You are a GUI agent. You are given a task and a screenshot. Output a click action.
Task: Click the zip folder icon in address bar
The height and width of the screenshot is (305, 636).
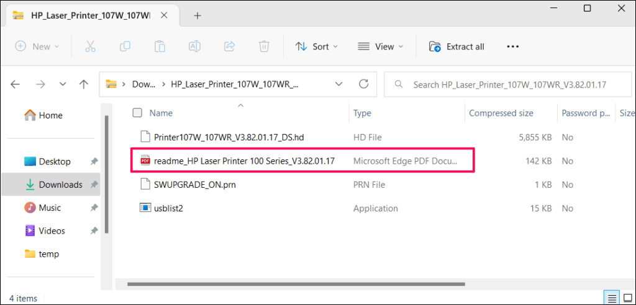(111, 84)
